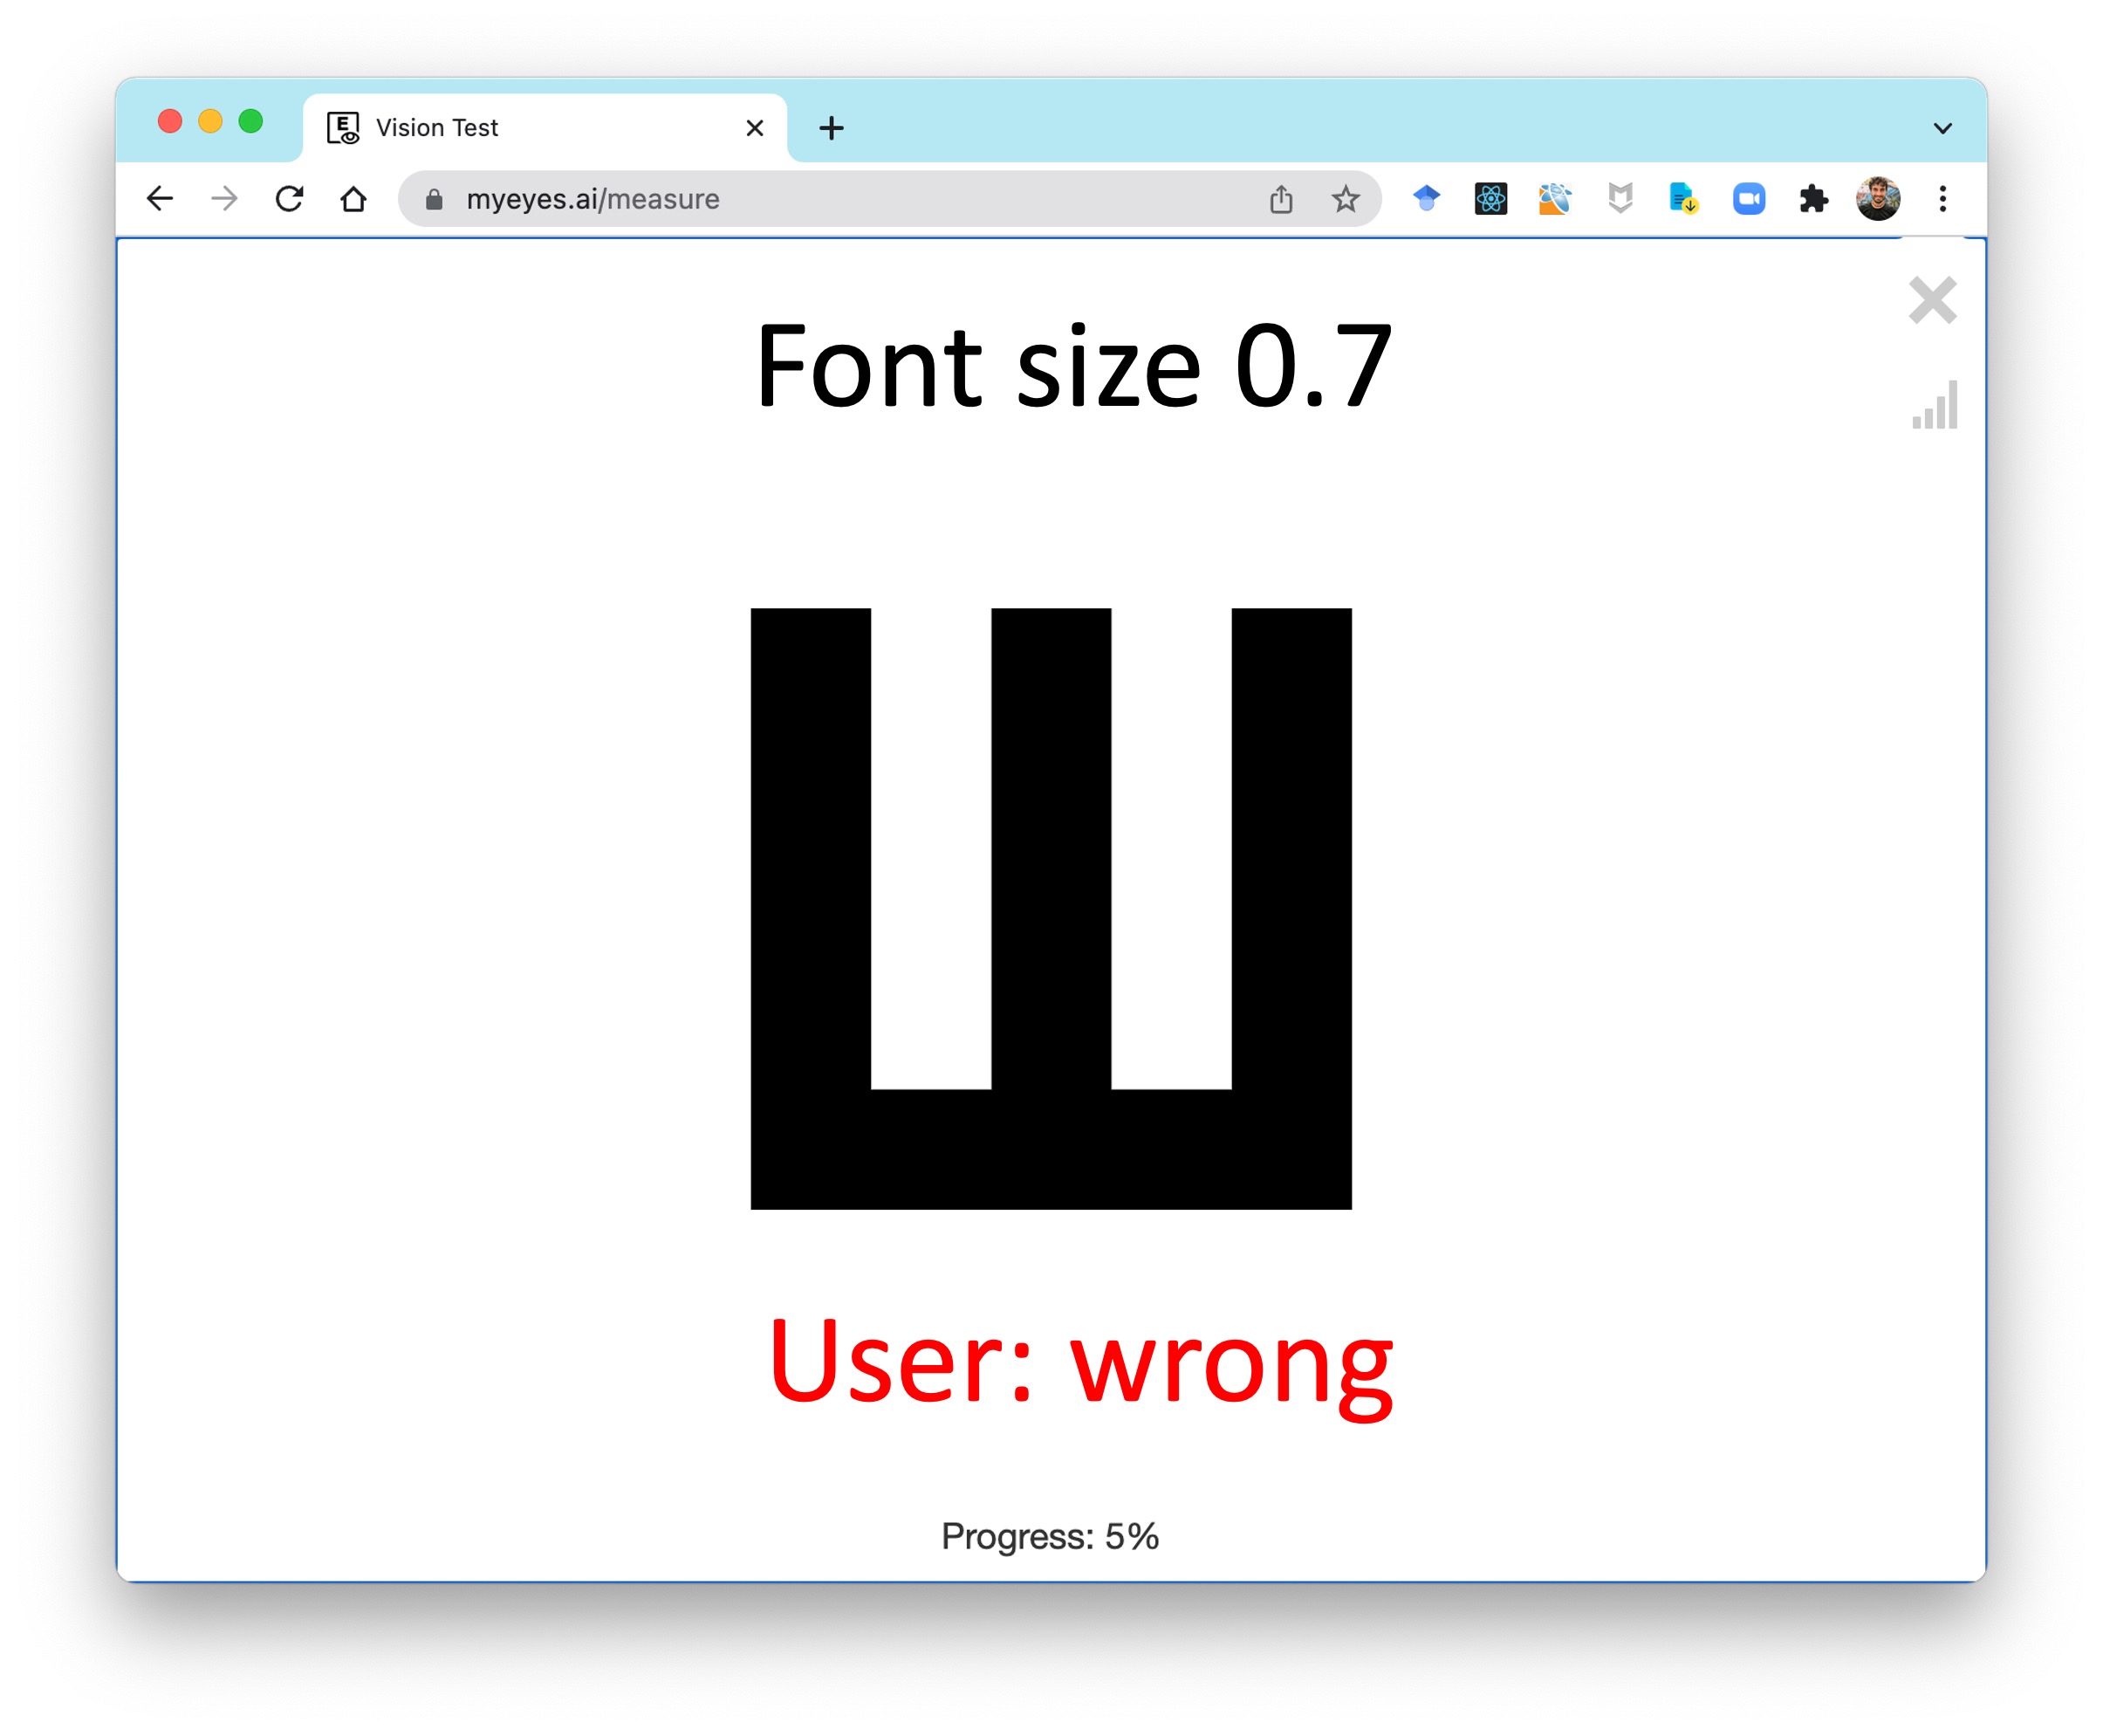The width and height of the screenshot is (2103, 1736).
Task: Open the Zoom extension icon
Action: click(x=1748, y=199)
